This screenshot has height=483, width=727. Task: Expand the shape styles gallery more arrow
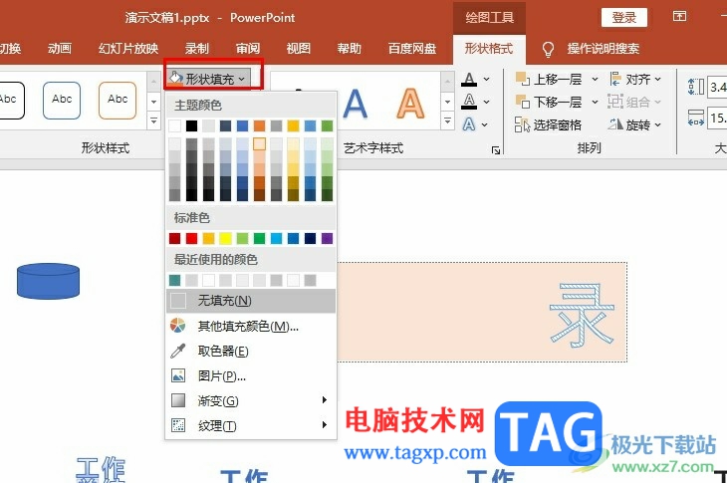point(154,121)
